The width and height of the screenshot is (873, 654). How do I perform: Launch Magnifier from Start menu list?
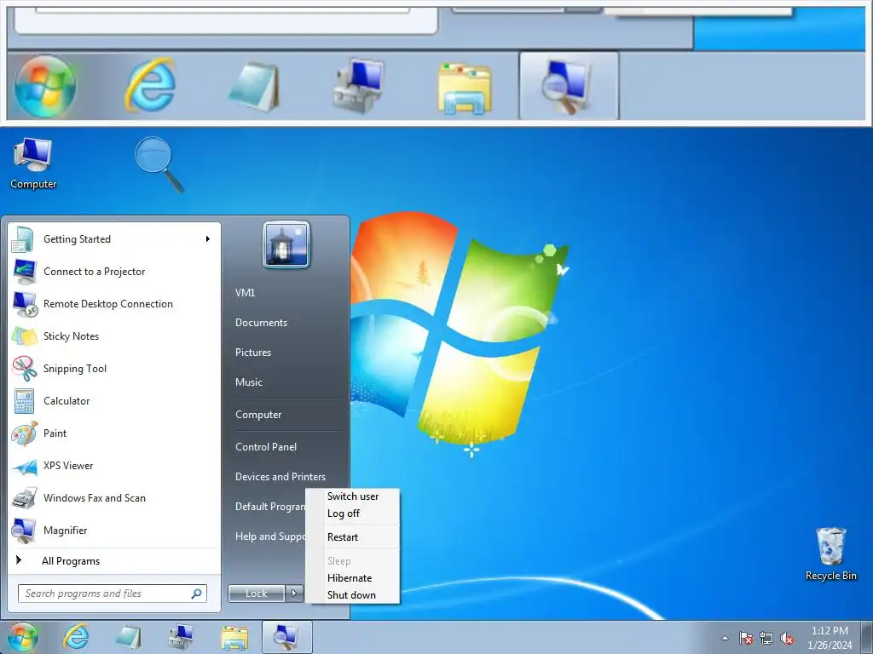click(114, 530)
